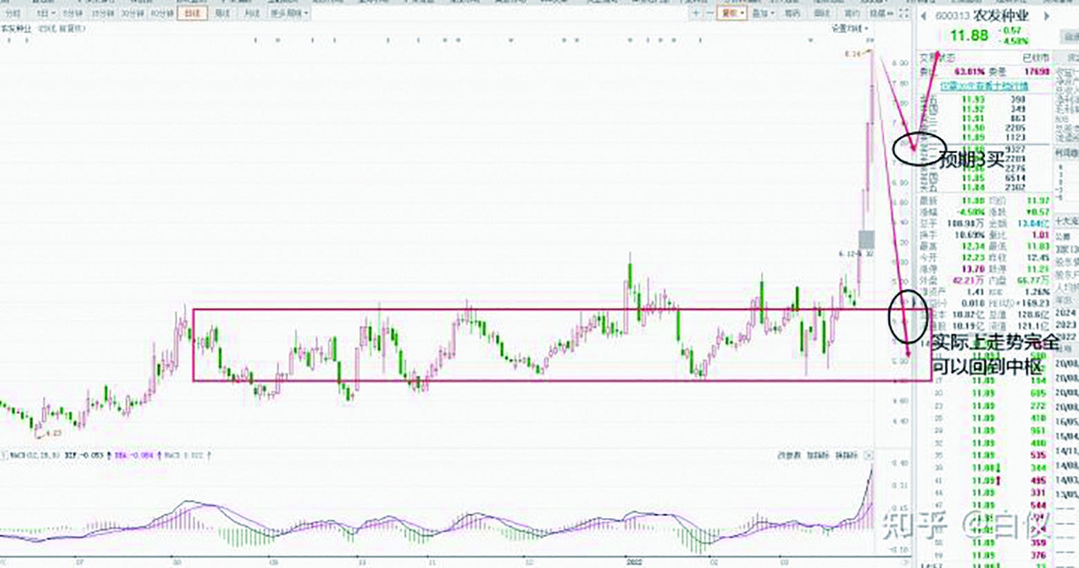Expand the 更多周期 dropdown
This screenshot has width=1079, height=568.
click(x=289, y=13)
